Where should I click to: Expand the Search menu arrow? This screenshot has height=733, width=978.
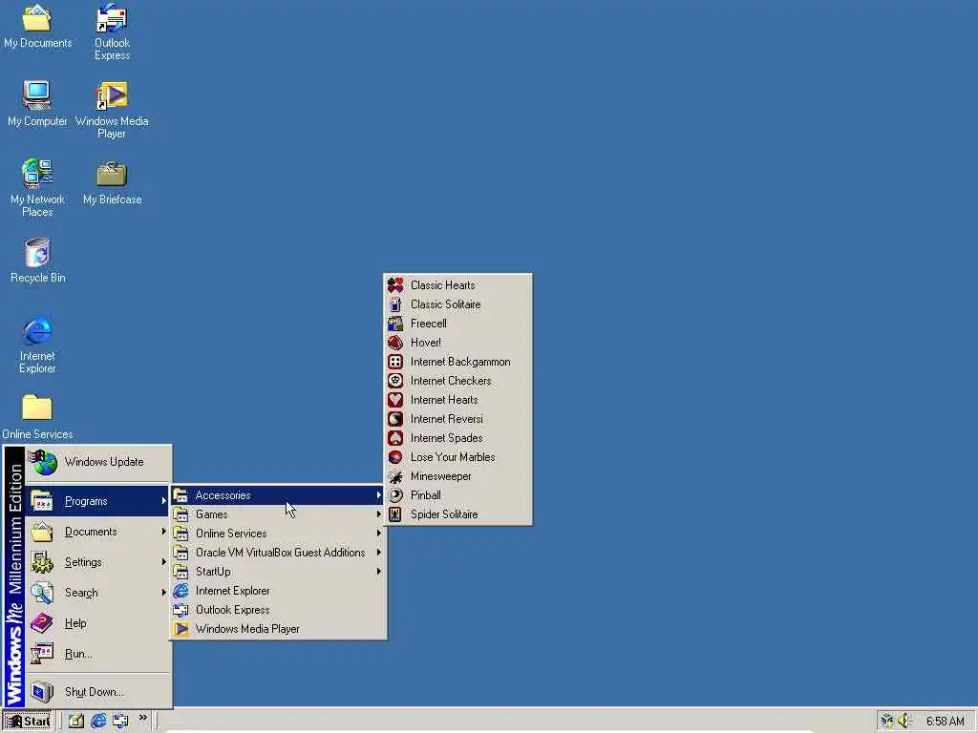[x=163, y=593]
